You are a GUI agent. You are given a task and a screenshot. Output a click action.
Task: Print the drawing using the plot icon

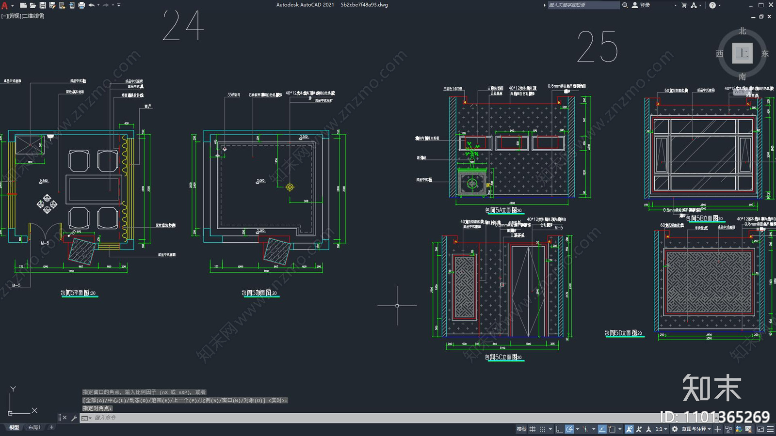tap(81, 5)
